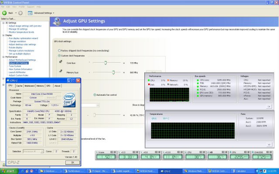Click the Memory bus slider thumb
This screenshot has width=279, height=174.
[113, 72]
